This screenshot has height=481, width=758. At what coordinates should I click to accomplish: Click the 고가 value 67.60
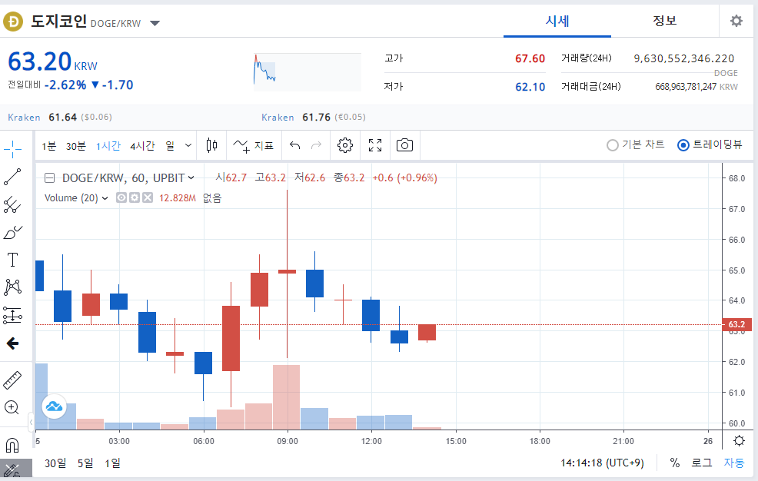[x=530, y=58]
